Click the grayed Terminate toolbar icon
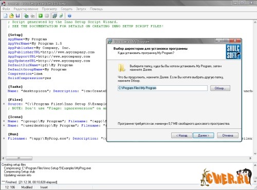The image size is (257, 190). point(47,16)
